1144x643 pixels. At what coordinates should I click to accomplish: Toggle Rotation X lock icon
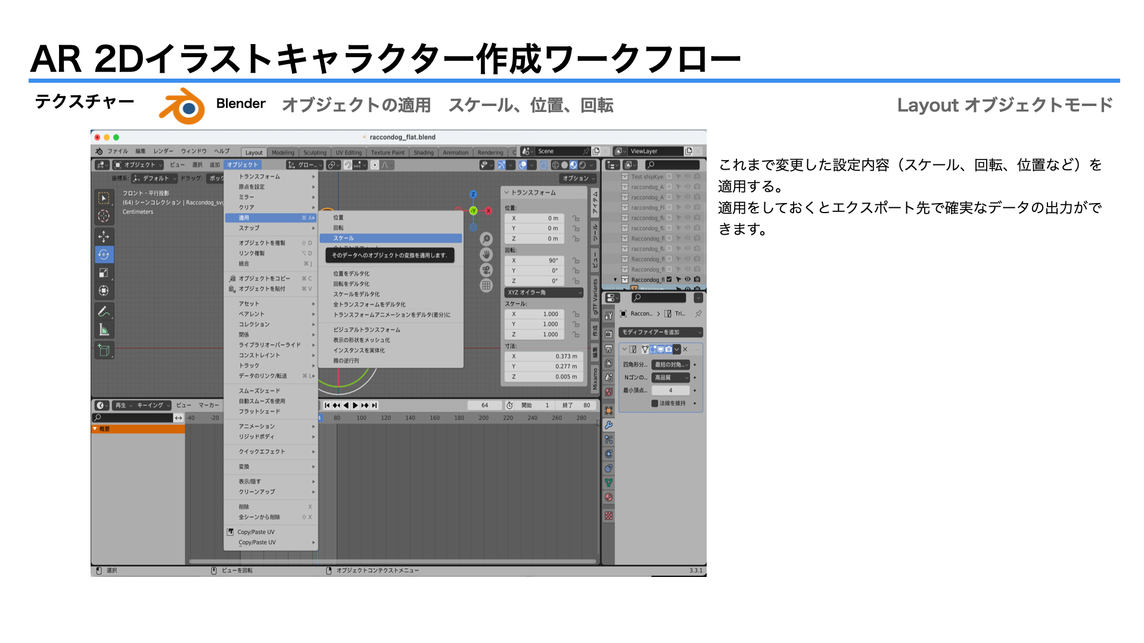[x=576, y=261]
